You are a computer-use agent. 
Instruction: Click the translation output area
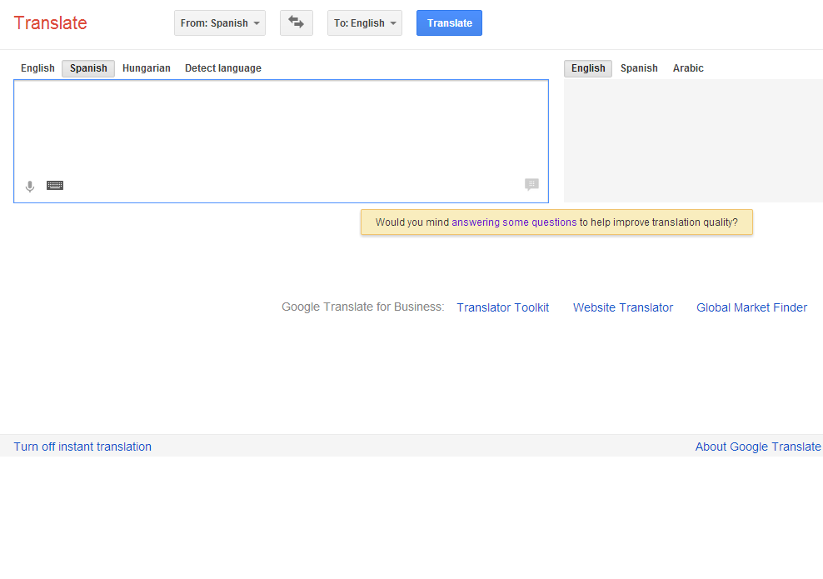[693, 141]
